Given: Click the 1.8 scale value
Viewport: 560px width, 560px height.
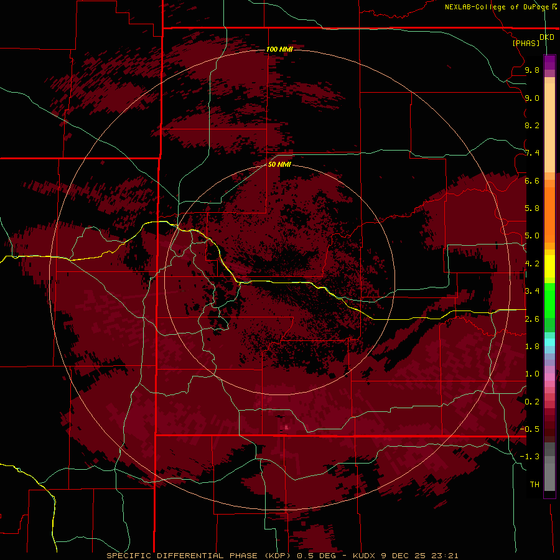Looking at the screenshot, I should point(532,347).
